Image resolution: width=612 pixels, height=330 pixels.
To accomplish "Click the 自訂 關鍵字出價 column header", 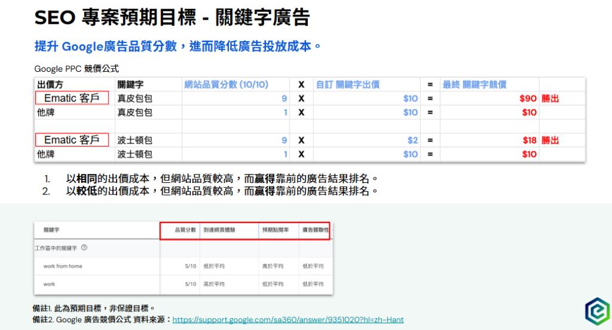I will (x=347, y=84).
